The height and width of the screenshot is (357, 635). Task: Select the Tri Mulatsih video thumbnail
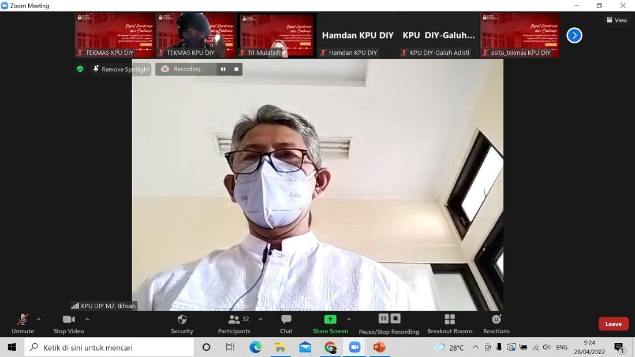277,35
